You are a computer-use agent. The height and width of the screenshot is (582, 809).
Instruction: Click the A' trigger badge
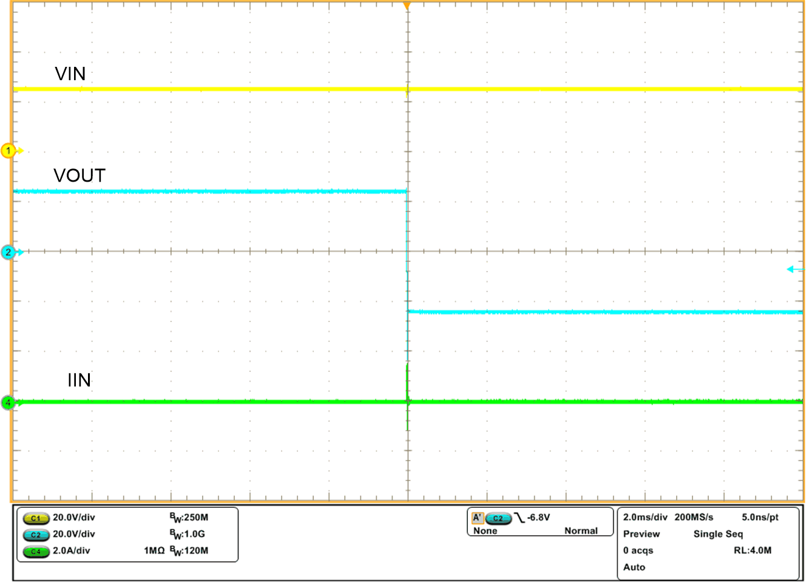click(479, 519)
